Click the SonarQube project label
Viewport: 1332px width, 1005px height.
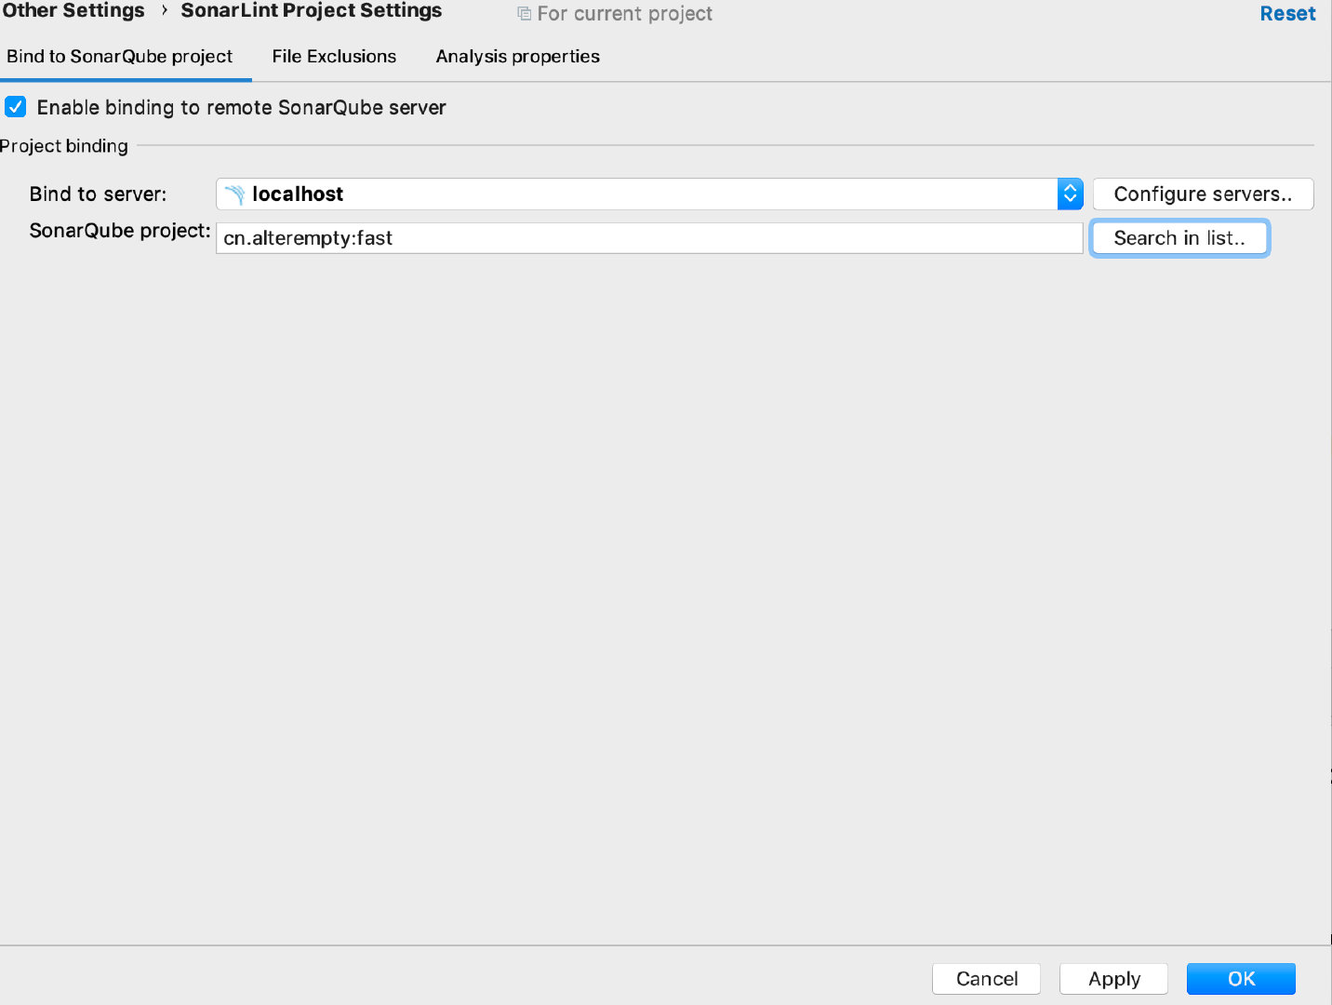click(120, 231)
